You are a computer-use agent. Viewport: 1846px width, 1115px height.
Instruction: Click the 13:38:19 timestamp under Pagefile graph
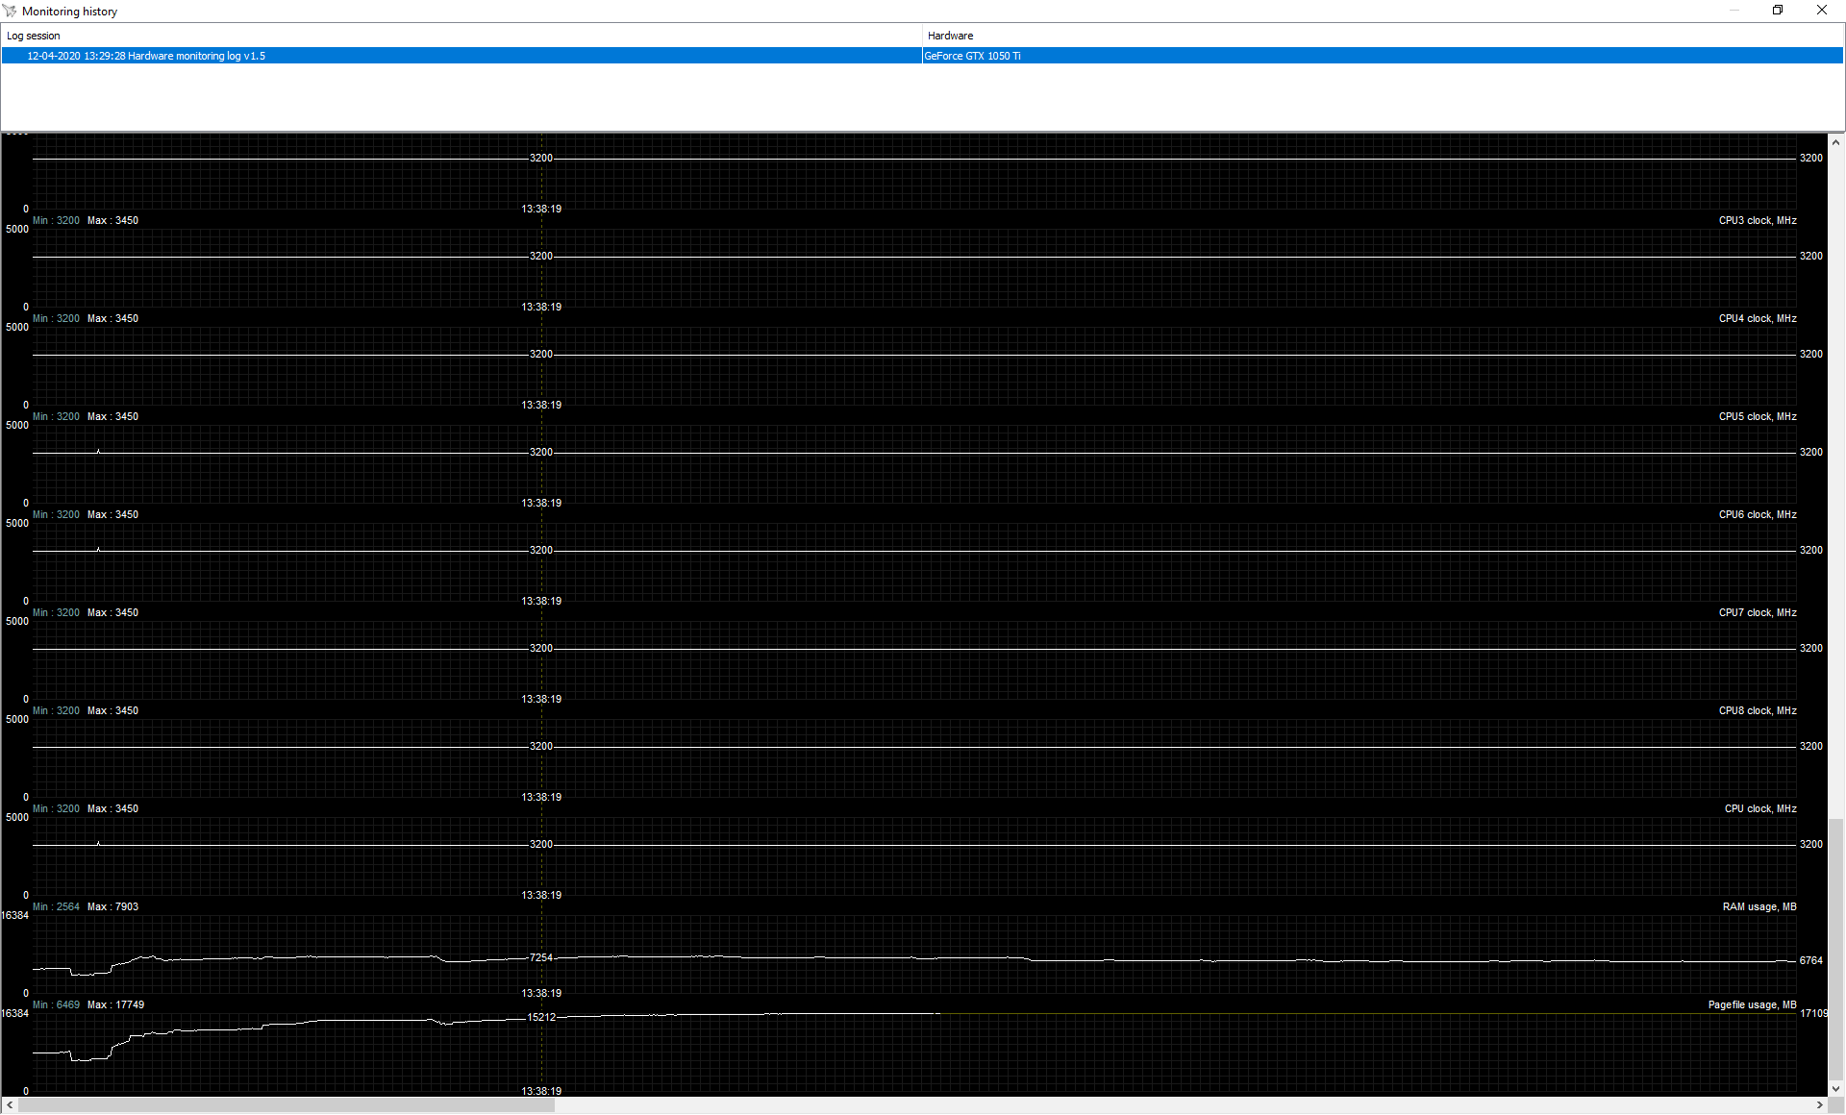click(541, 1091)
